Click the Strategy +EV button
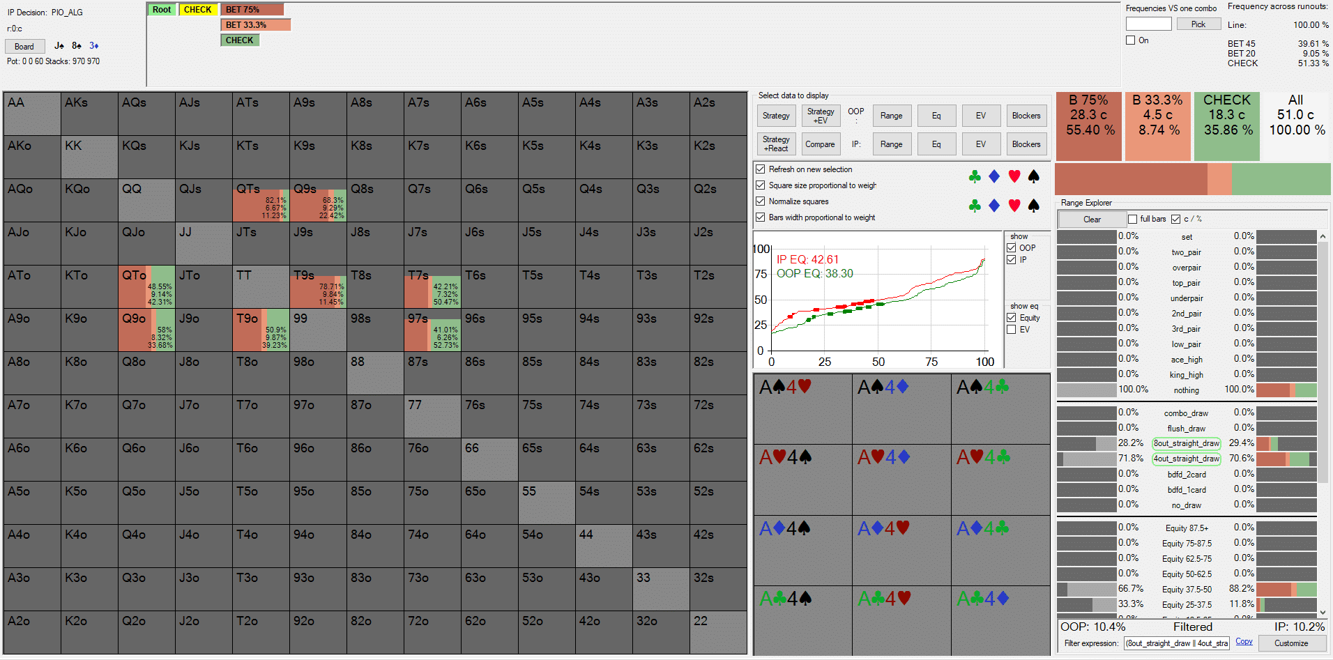 (x=821, y=116)
